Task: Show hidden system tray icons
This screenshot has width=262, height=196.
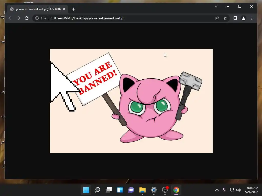Action: [217, 190]
